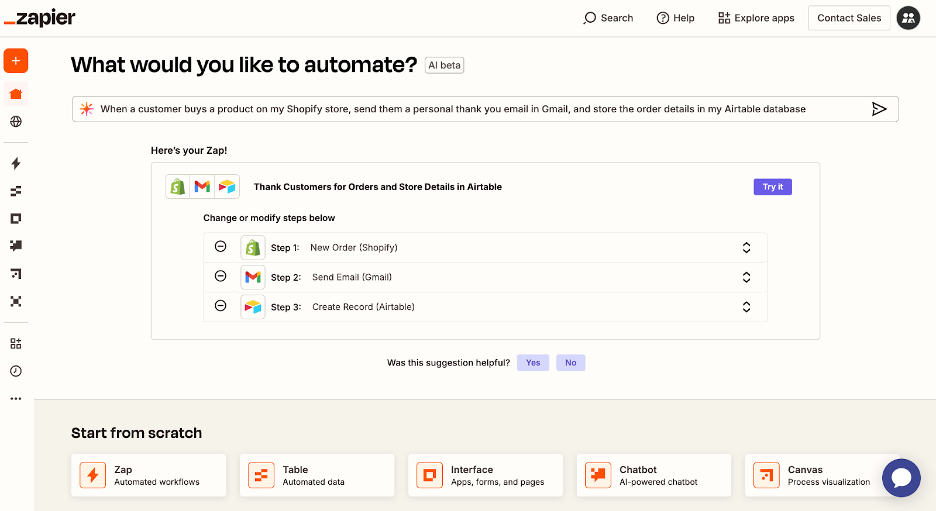Answer Yes to suggestion helpful question
The height and width of the screenshot is (511, 936).
click(532, 363)
